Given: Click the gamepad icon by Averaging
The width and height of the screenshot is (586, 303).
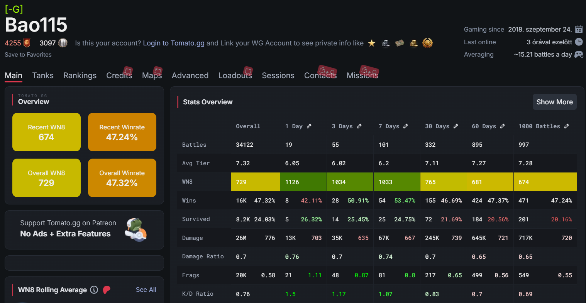Looking at the screenshot, I should [x=579, y=55].
